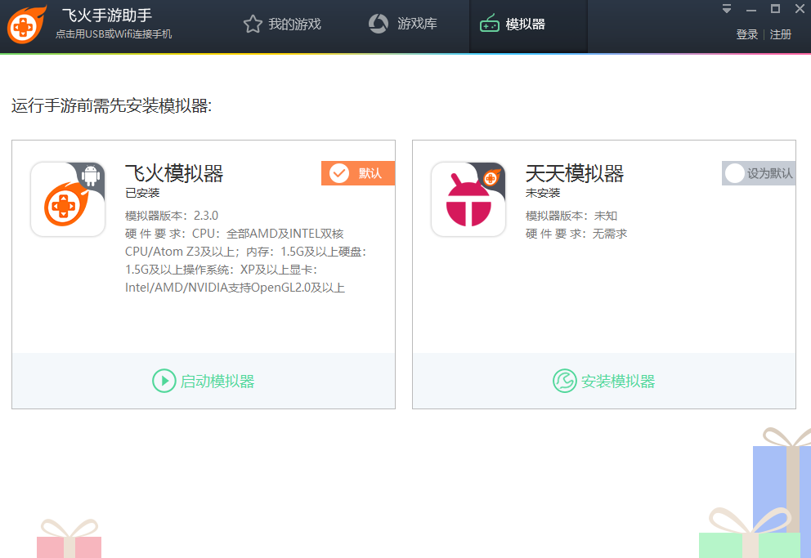The height and width of the screenshot is (558, 811).
Task: Toggle 飞火模拟器 off as default emulator
Action: pyautogui.click(x=357, y=173)
